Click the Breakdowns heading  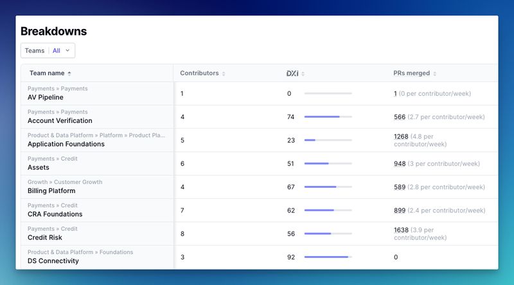(x=53, y=31)
